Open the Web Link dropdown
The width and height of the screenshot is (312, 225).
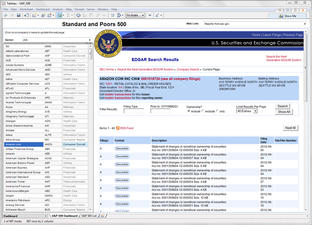255,24
